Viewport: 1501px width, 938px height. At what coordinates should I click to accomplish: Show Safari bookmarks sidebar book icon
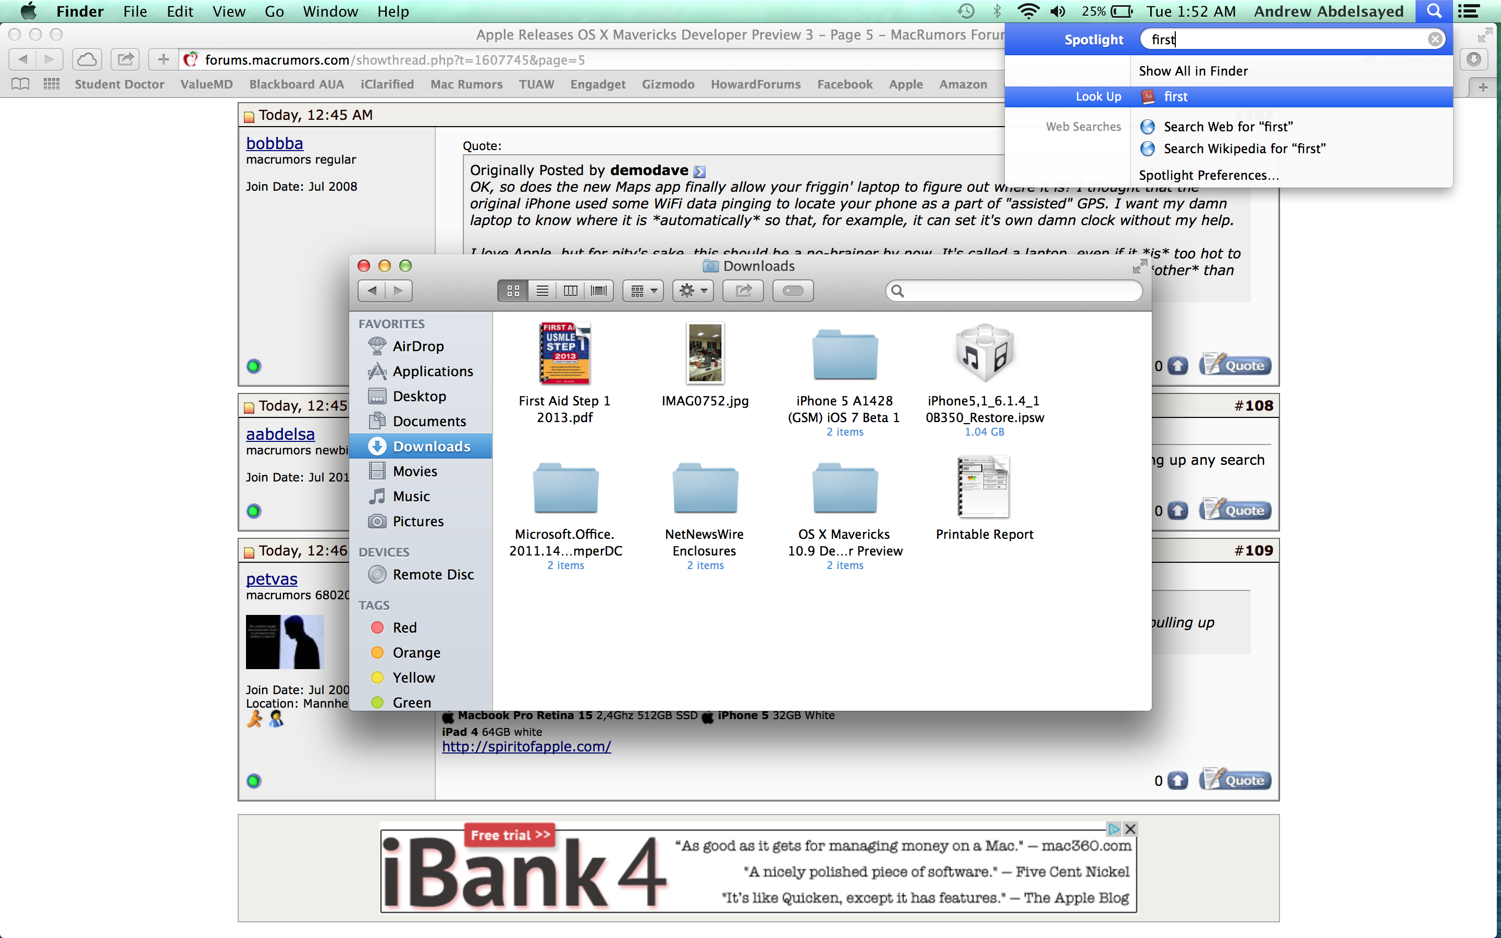pyautogui.click(x=20, y=84)
